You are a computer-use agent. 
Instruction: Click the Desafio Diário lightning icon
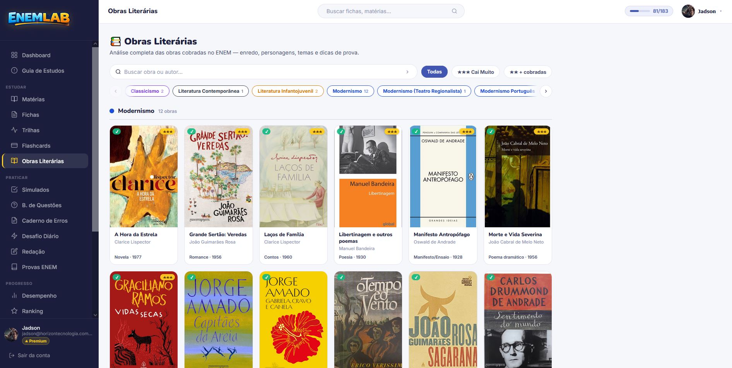click(x=14, y=236)
